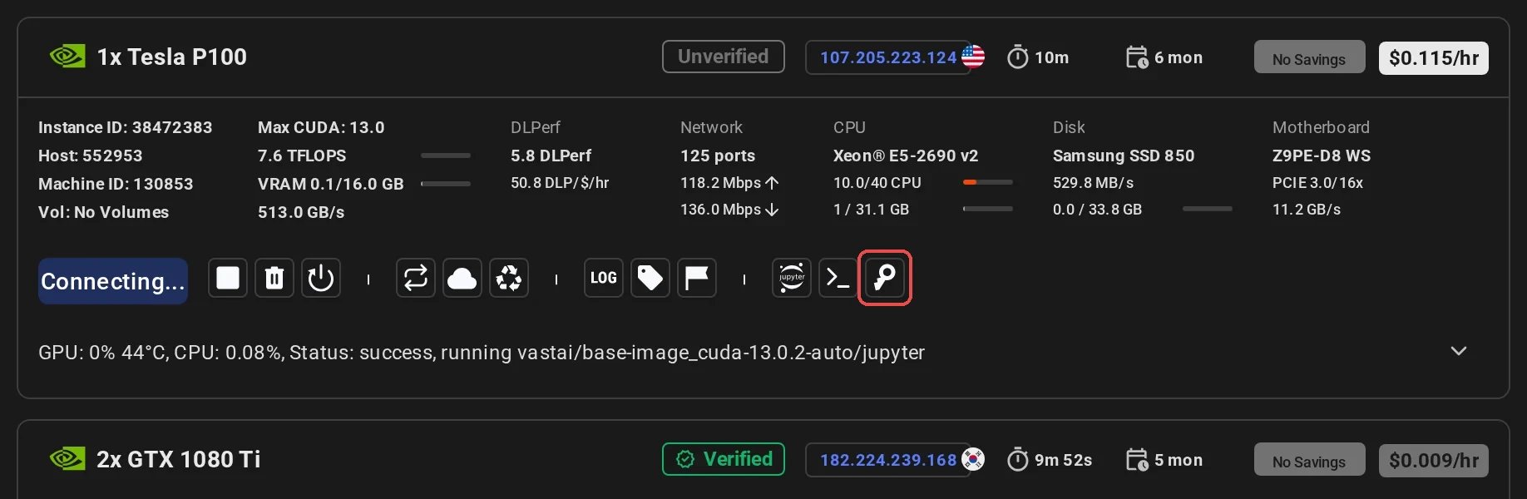This screenshot has height=499, width=1527.
Task: Click the loop arrows icon
Action: click(x=416, y=278)
